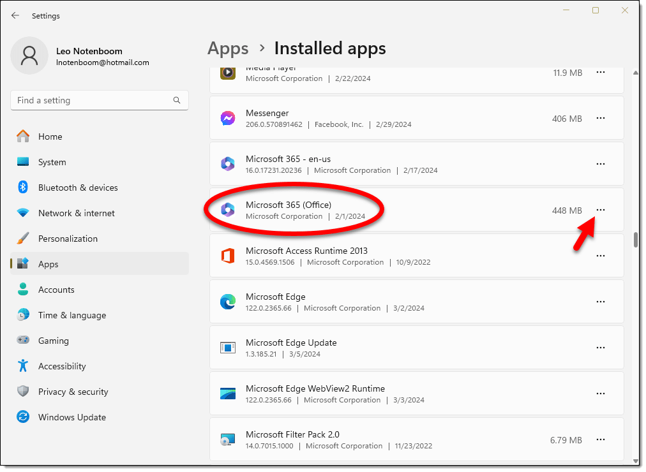Select Bluetooth & devices in sidebar
Screen dimensions: 646x472
[x=77, y=188]
